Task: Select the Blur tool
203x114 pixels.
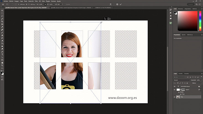Action: tap(2, 46)
